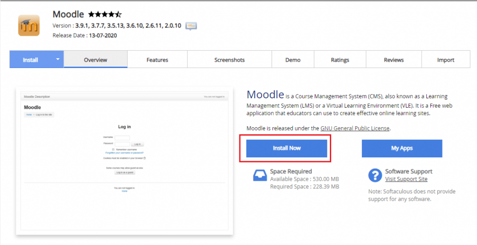477x245 pixels.
Task: Click the large Moodle heading in description
Action: click(x=265, y=95)
